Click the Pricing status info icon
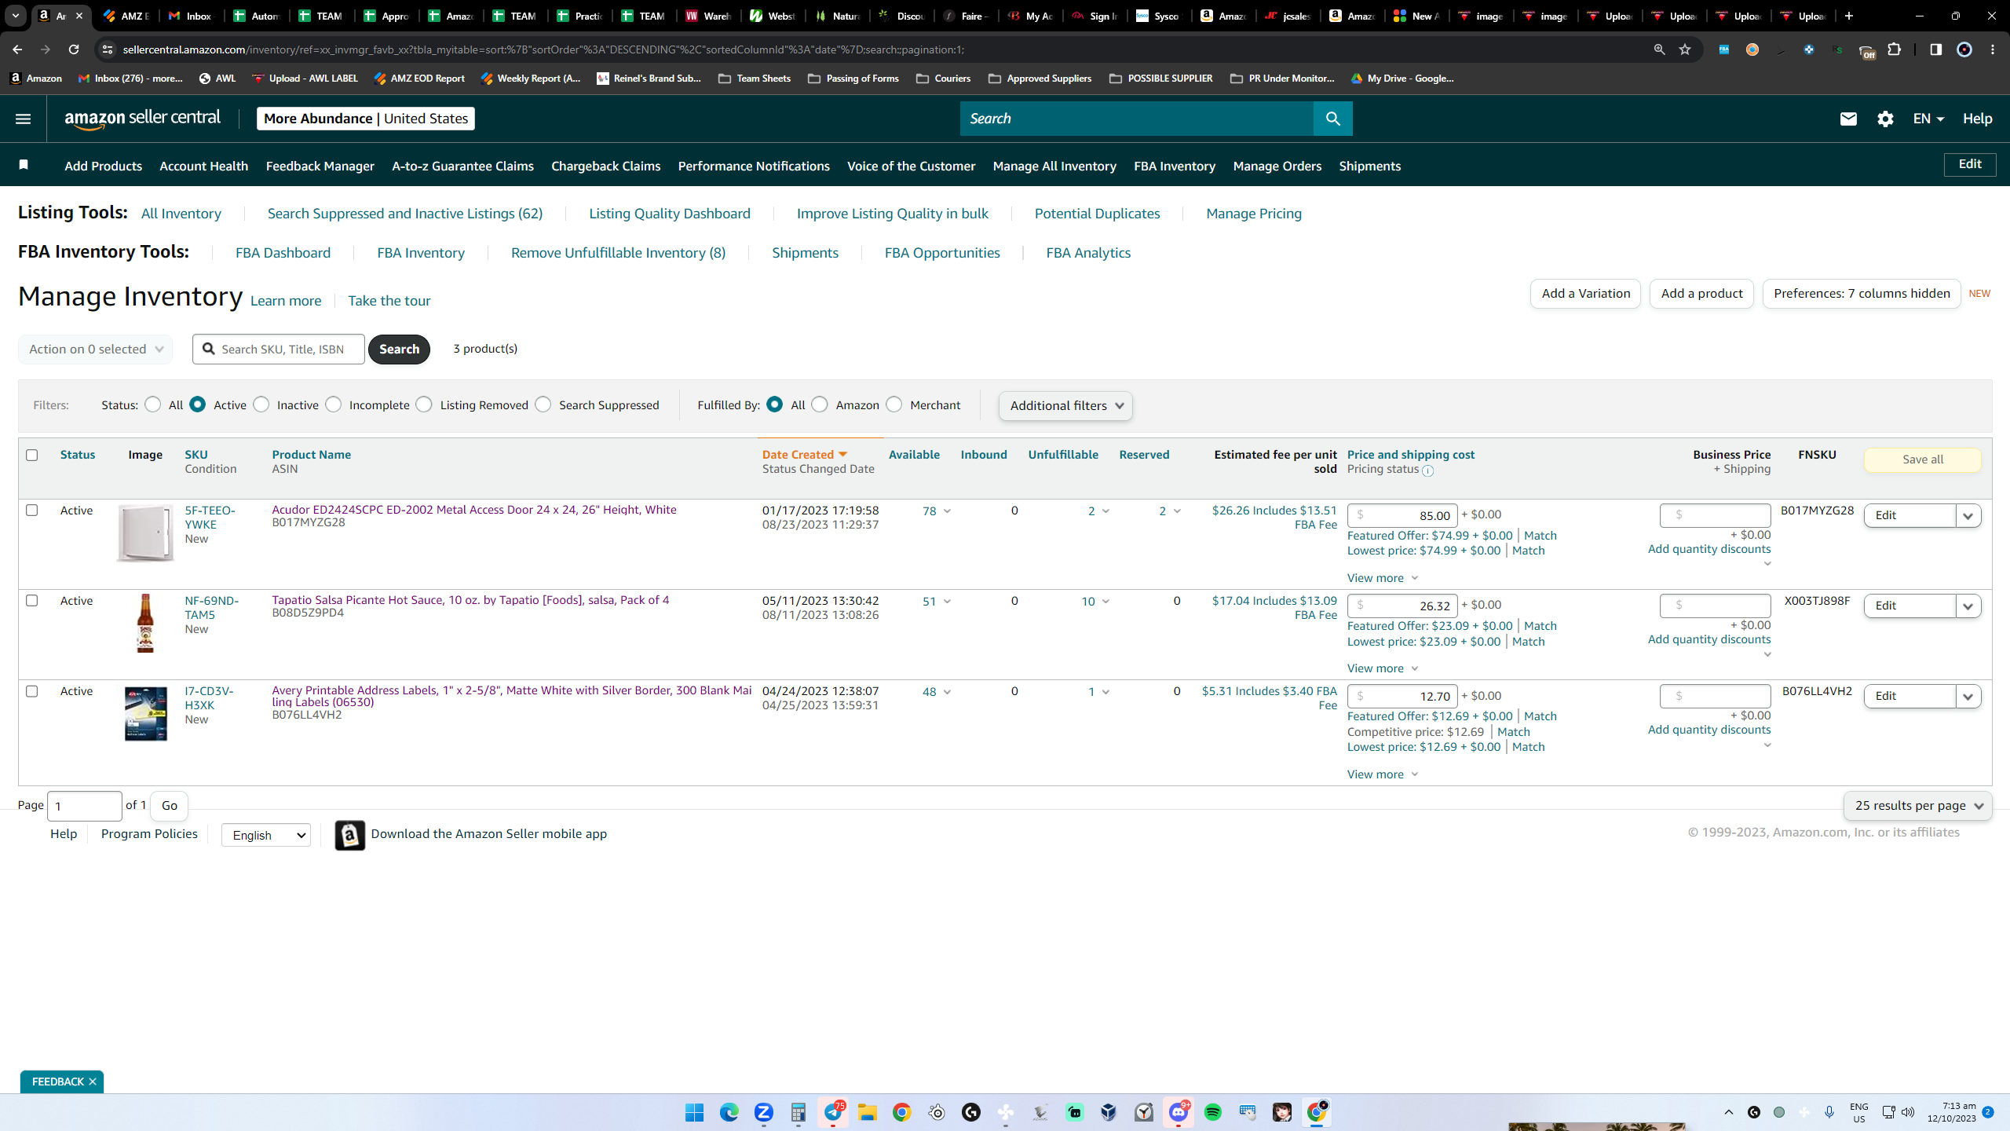The height and width of the screenshot is (1131, 2010). pyautogui.click(x=1427, y=470)
